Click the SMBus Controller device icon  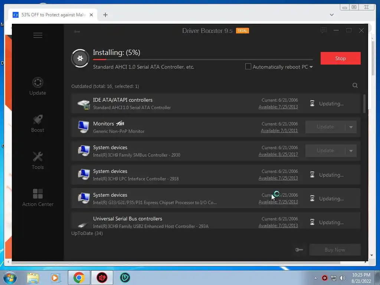pyautogui.click(x=83, y=151)
